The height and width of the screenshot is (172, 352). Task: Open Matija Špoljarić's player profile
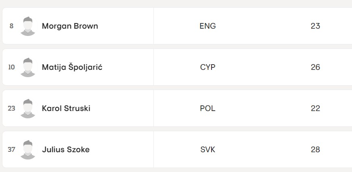[72, 67]
